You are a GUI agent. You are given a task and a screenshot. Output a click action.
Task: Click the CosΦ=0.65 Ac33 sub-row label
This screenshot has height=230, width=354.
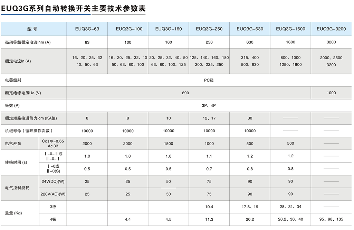52,143
